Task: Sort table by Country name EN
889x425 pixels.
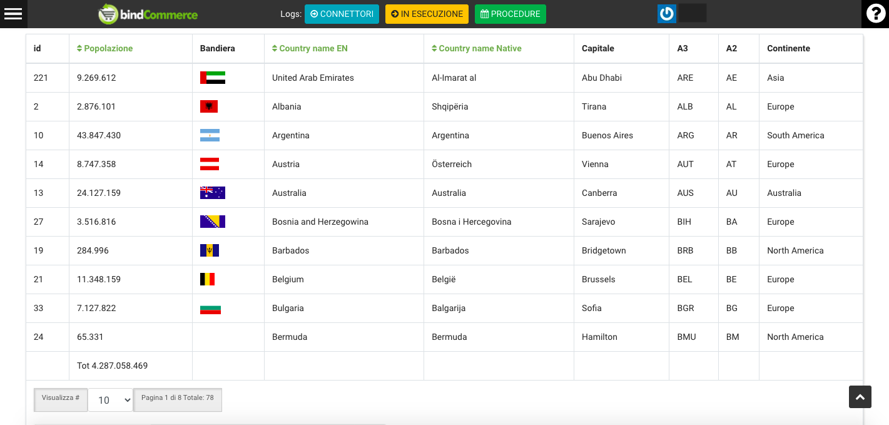Action: pos(310,48)
